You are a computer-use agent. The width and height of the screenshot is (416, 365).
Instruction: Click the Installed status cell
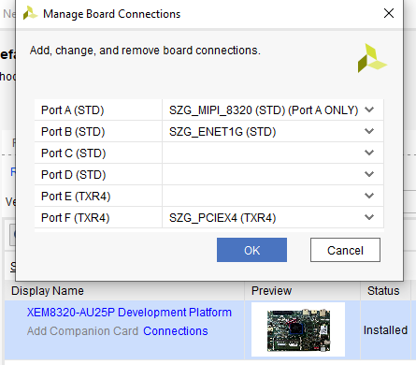pyautogui.click(x=385, y=330)
